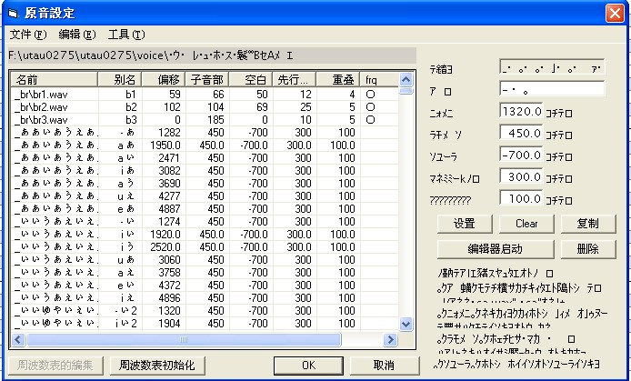
Task: Click the frq circle for br3.wav
Action: click(371, 120)
